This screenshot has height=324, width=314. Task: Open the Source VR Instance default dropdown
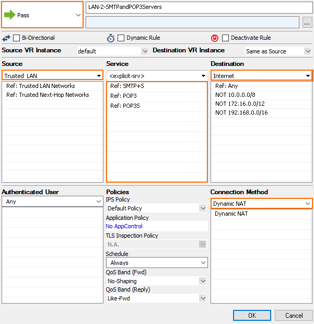(113, 51)
